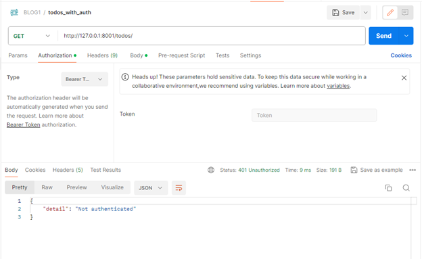
Task: Dismiss the Heads up notice
Action: (404, 78)
